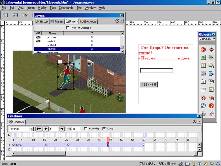This screenshot has height=166, width=221.
Task: Click the text input field above Tsekkaa!
Action: click(x=157, y=70)
